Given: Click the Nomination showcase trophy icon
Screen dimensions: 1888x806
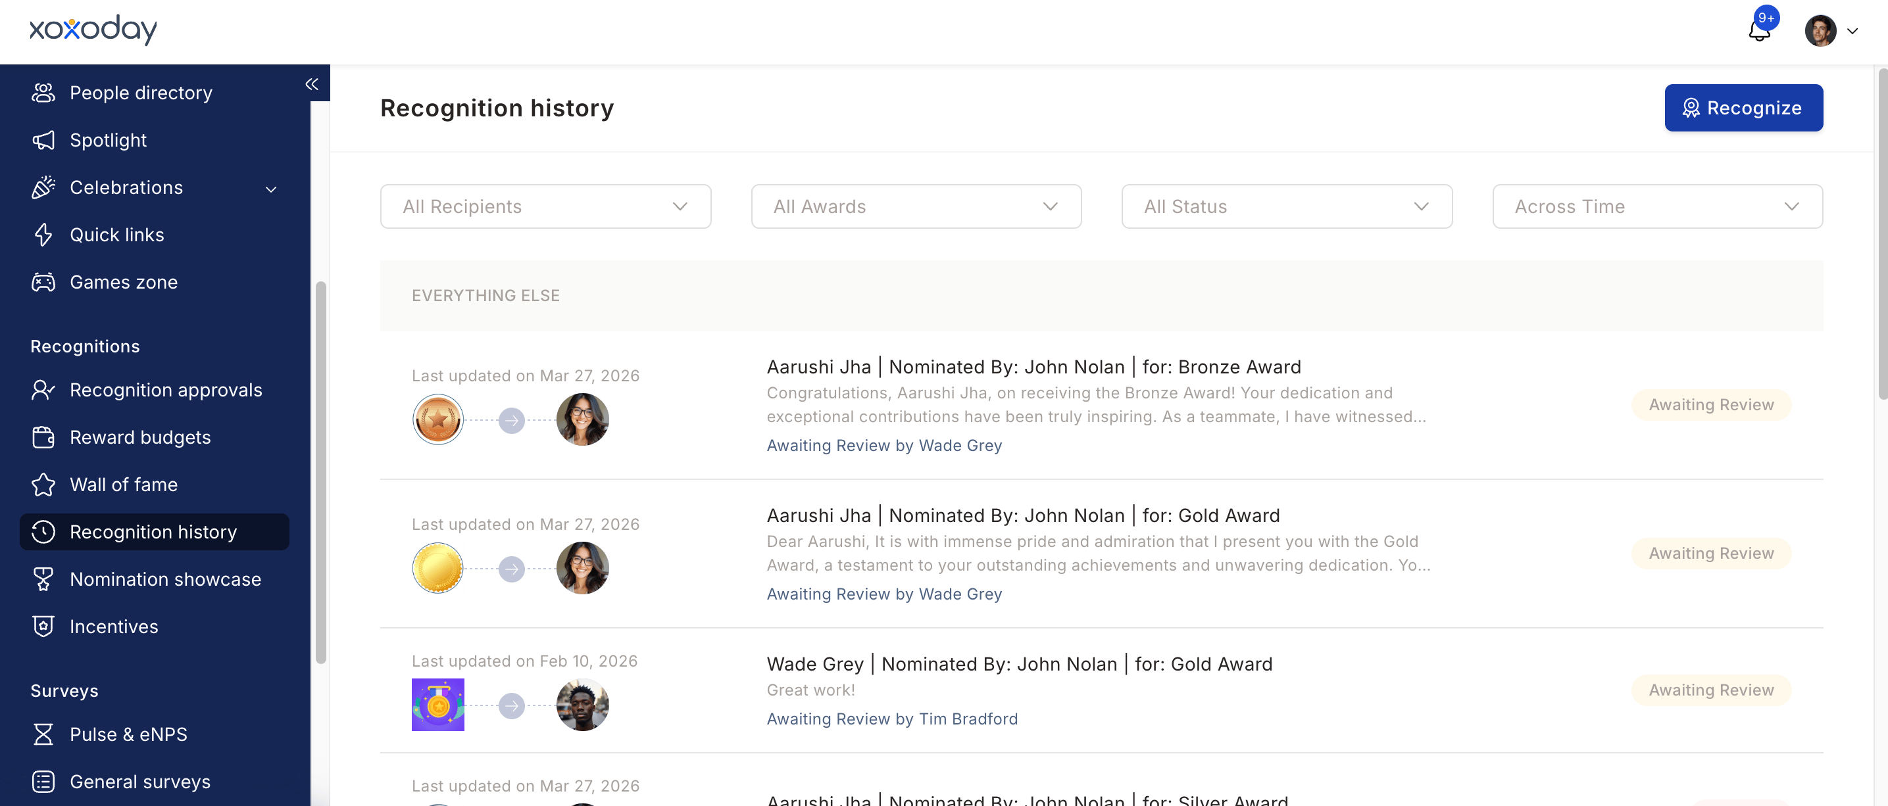Looking at the screenshot, I should point(43,579).
